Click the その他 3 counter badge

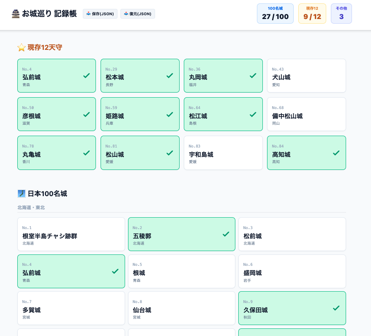click(341, 14)
